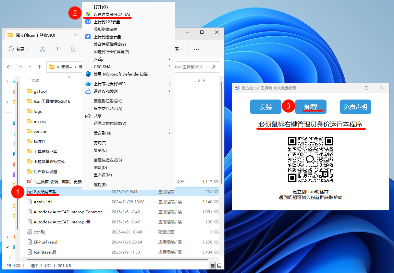Image resolution: width=394 pixels, height=273 pixels.
Task: Switch to thumbnail view icon in status bar
Action: pyautogui.click(x=219, y=266)
